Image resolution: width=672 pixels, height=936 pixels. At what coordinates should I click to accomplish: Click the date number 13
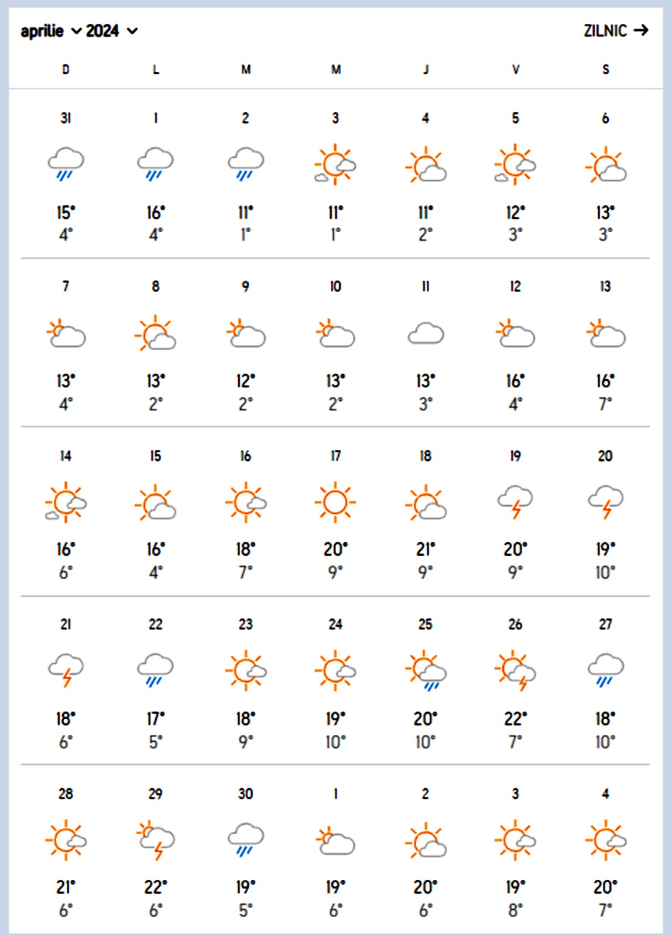tap(605, 287)
